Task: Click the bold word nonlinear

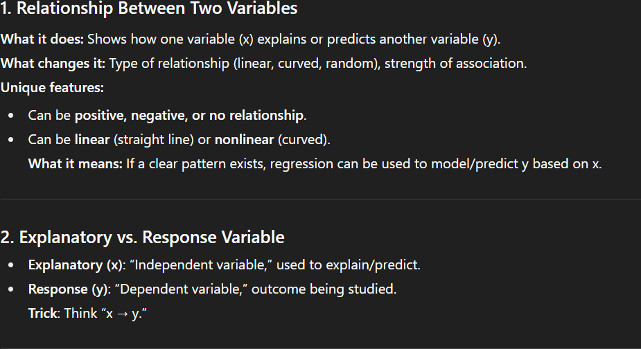Action: pos(245,140)
